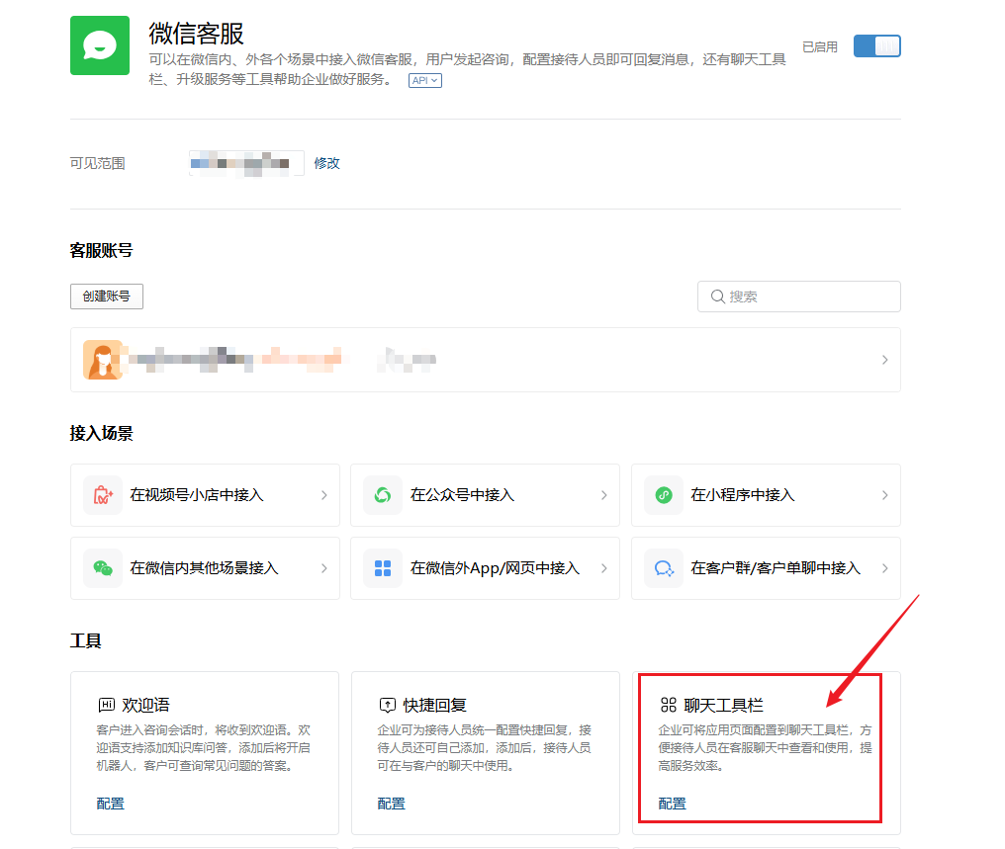Click the 创建账号 button
The height and width of the screenshot is (849, 1005).
point(107,297)
